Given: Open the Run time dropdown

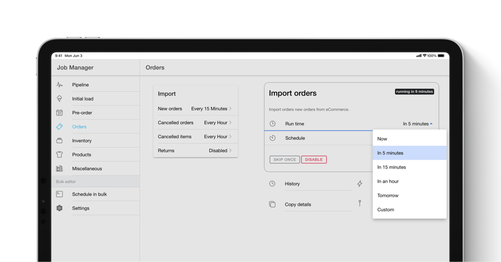Looking at the screenshot, I should (x=417, y=124).
